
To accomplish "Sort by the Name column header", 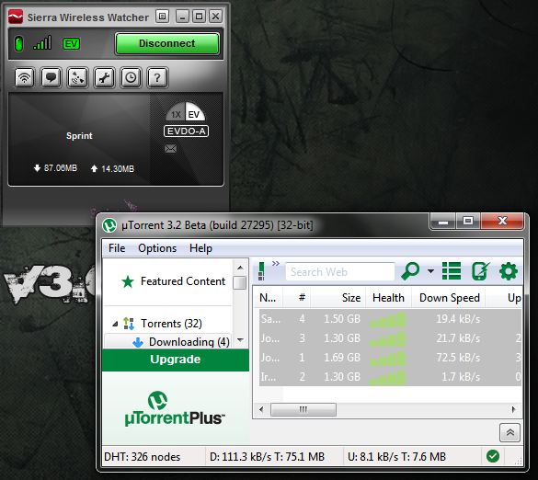I will click(x=268, y=297).
